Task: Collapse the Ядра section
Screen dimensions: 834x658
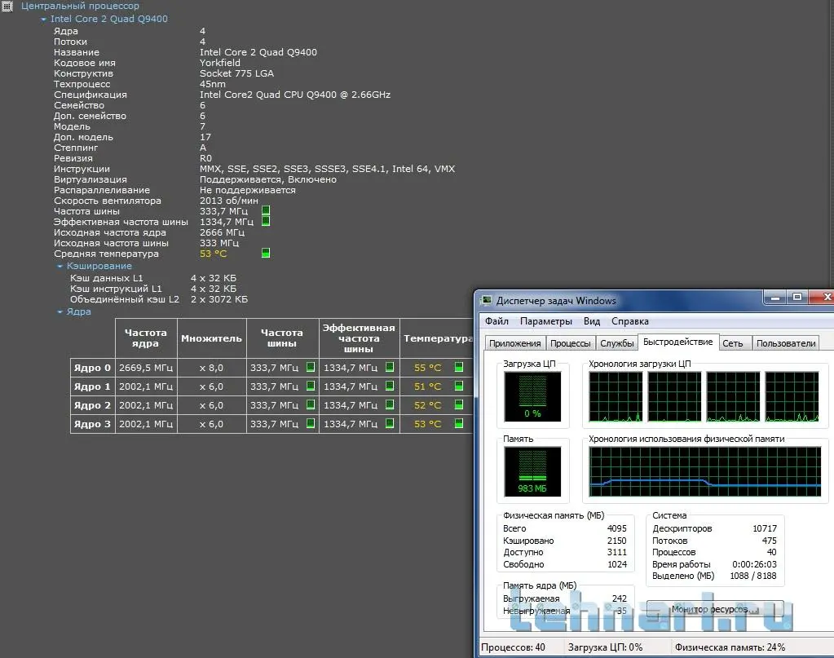Action: (60, 311)
